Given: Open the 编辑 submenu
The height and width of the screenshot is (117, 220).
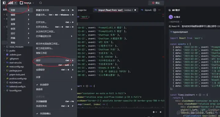Looking at the screenshot, I should pyautogui.click(x=20, y=15).
